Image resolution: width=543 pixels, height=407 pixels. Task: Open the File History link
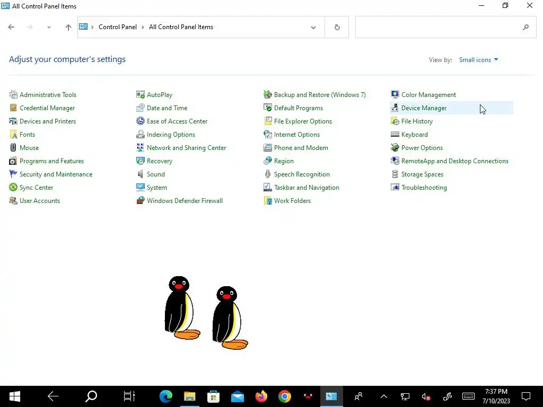pos(417,121)
